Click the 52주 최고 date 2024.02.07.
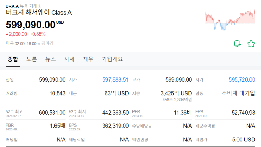Image resolution: width=261 pixels, height=147 pixels. tap(14, 116)
